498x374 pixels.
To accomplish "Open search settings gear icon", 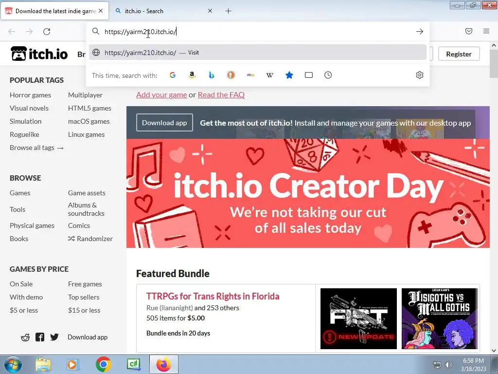I will [x=420, y=75].
